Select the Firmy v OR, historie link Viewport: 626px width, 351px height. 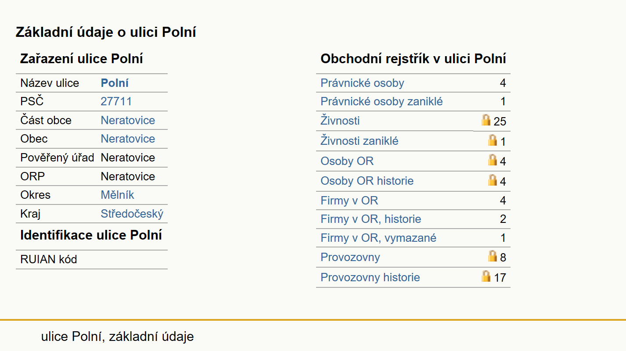(x=371, y=219)
